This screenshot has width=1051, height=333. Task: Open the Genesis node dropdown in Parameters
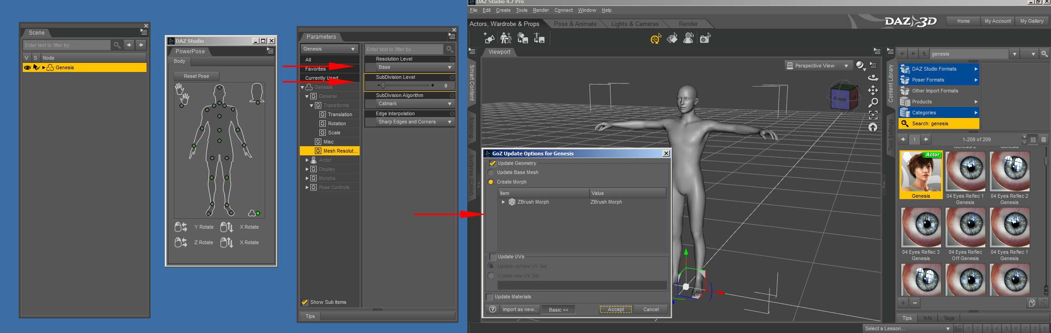tap(329, 49)
